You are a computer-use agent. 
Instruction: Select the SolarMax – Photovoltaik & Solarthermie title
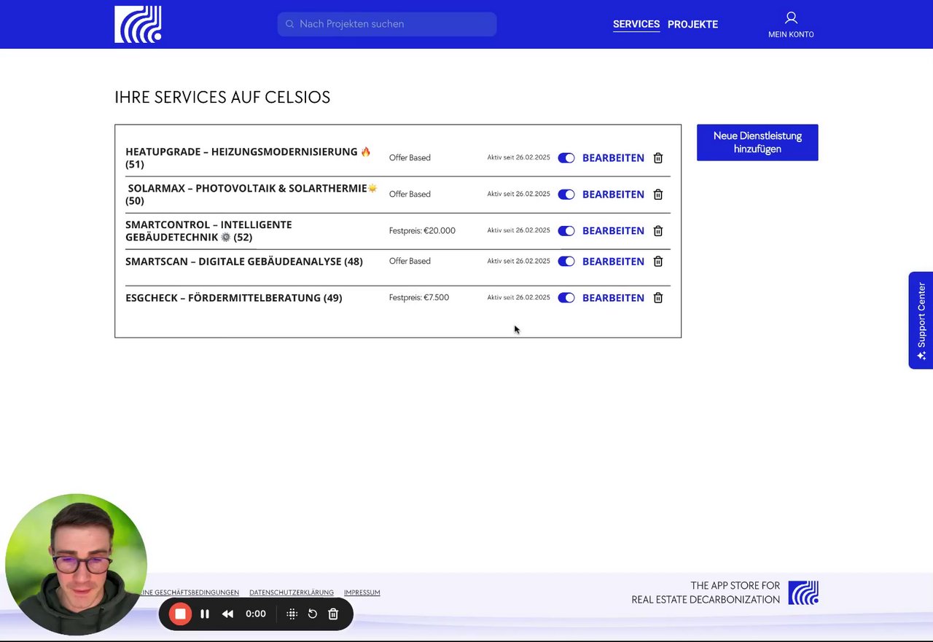point(252,195)
